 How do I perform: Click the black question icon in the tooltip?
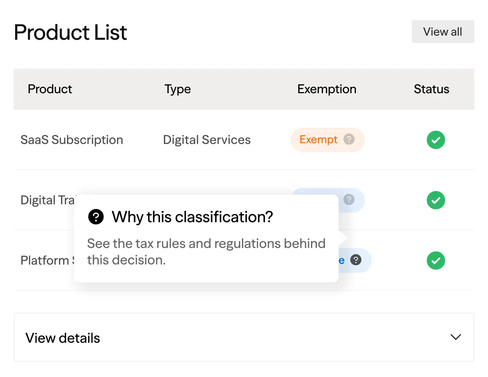tap(96, 217)
